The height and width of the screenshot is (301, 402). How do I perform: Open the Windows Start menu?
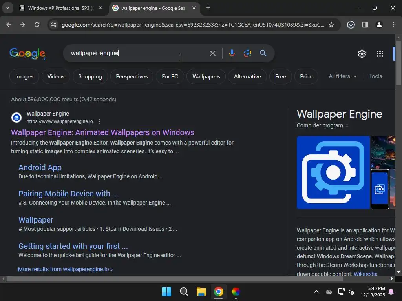[166, 292]
